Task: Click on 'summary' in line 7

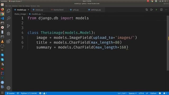Action: 44,47
